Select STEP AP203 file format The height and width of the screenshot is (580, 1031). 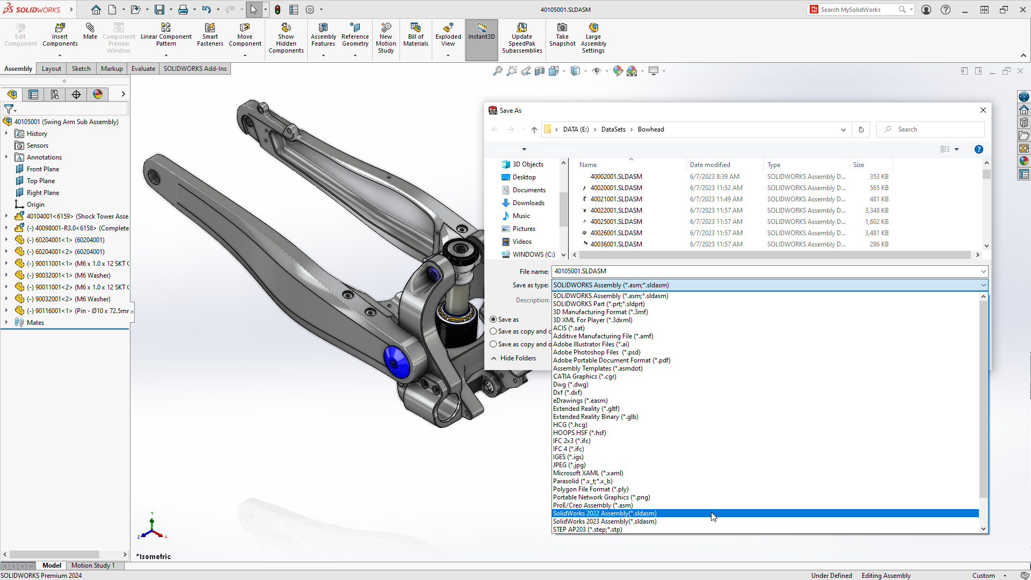coord(586,529)
